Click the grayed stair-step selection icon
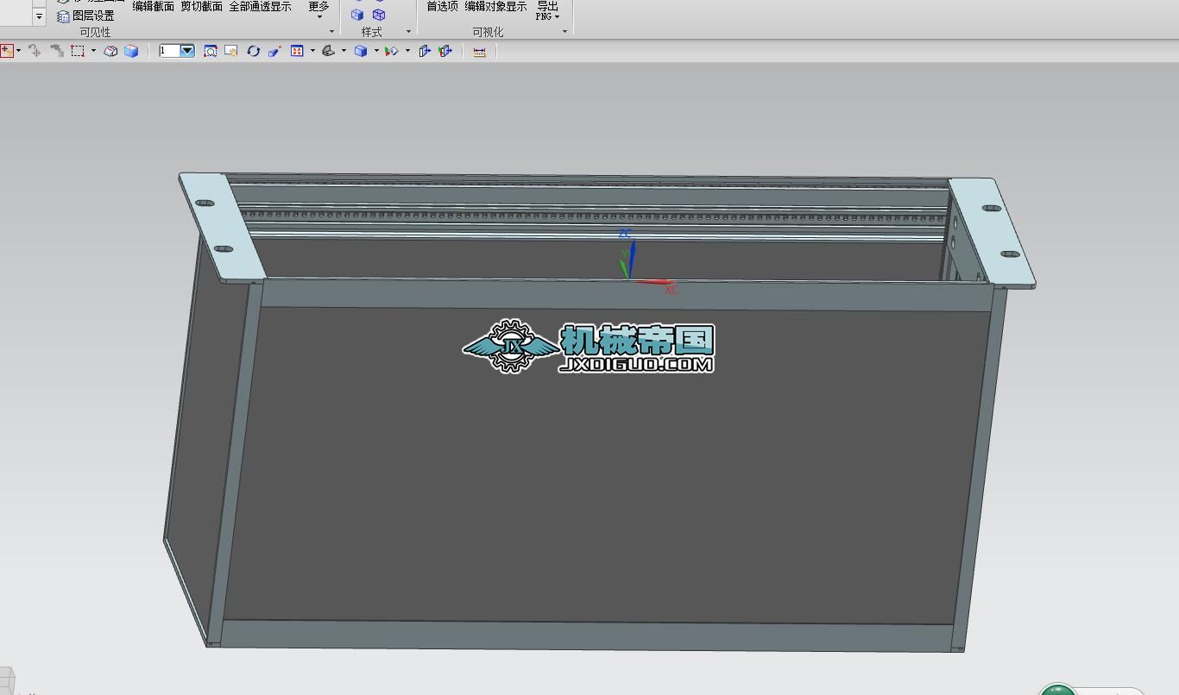This screenshot has height=695, width=1179. (57, 51)
